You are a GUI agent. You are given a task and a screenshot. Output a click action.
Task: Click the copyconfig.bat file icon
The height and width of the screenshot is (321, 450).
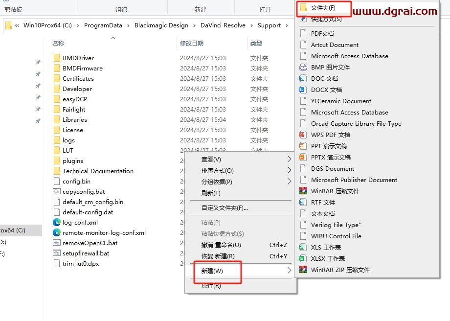57,192
